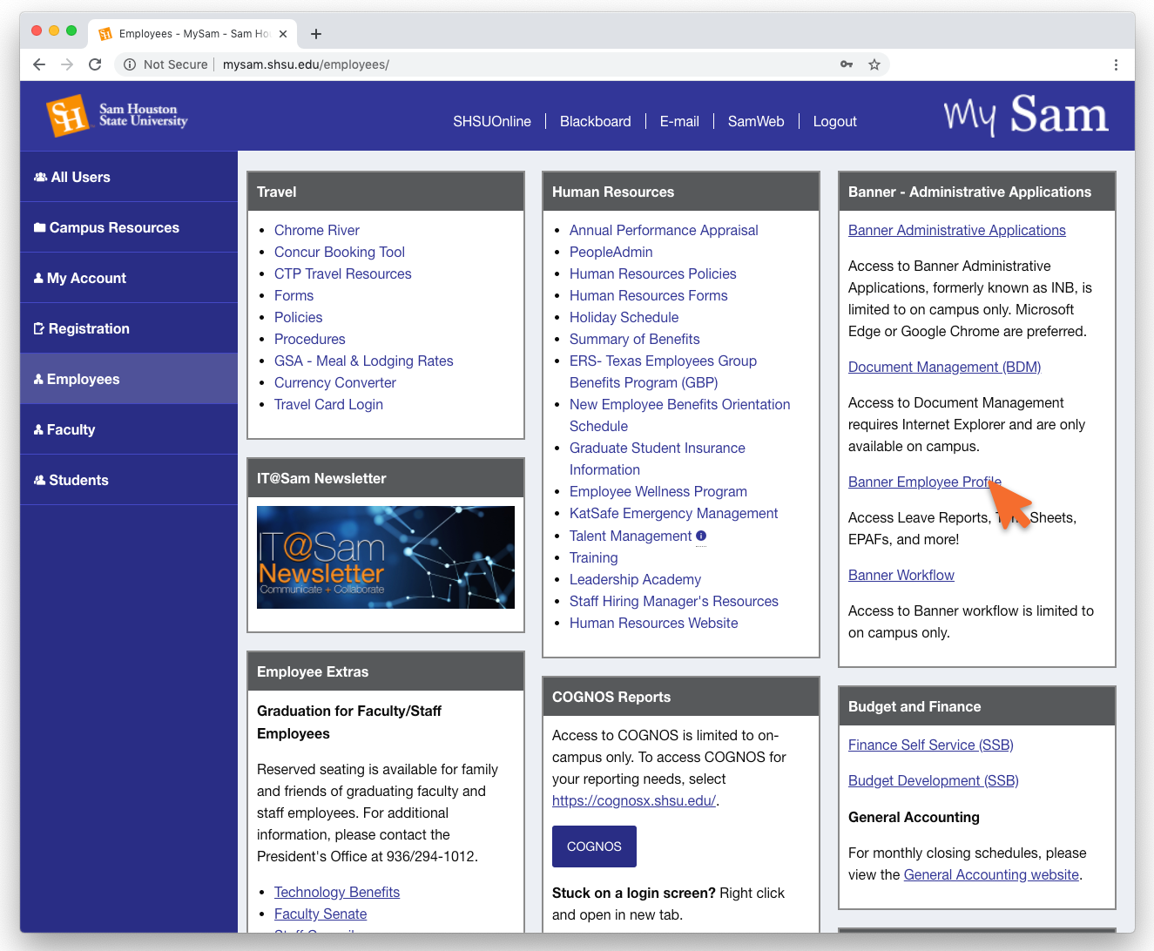Reload the page with the refresh icon
The image size is (1154, 951).
click(x=95, y=64)
